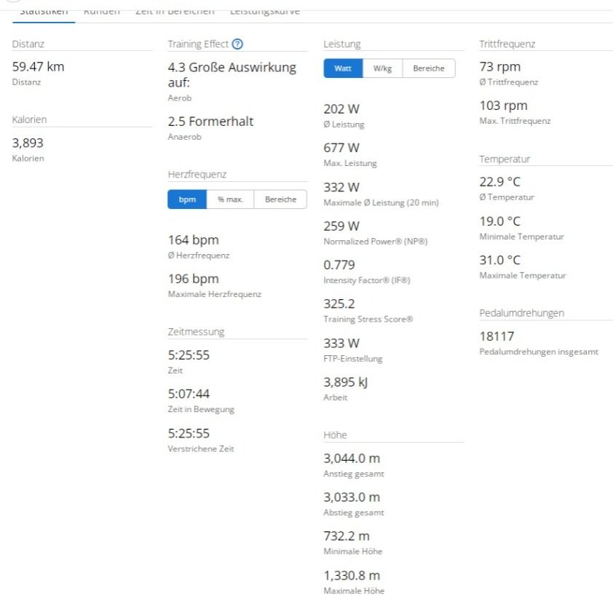Switch to the Statistiken tab
This screenshot has width=613, height=602.
44,12
